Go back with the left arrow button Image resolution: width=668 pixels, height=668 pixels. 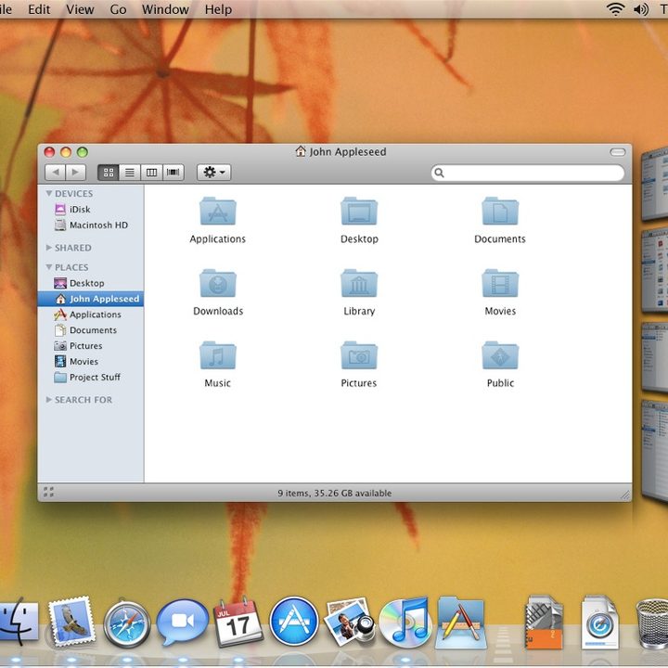56,173
